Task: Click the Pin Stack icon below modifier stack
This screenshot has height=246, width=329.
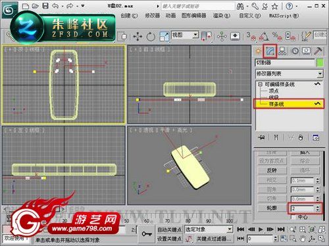Action: click(261, 137)
